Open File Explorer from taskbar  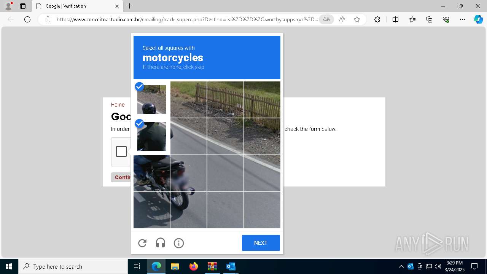(175, 266)
